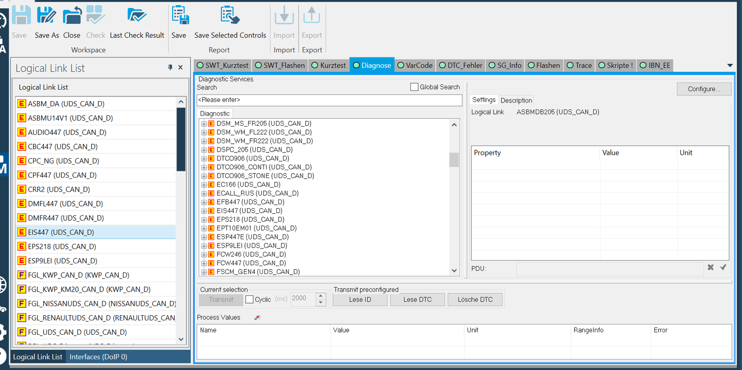This screenshot has width=742, height=370.
Task: Toggle the Cyclic checkbox
Action: click(x=249, y=300)
